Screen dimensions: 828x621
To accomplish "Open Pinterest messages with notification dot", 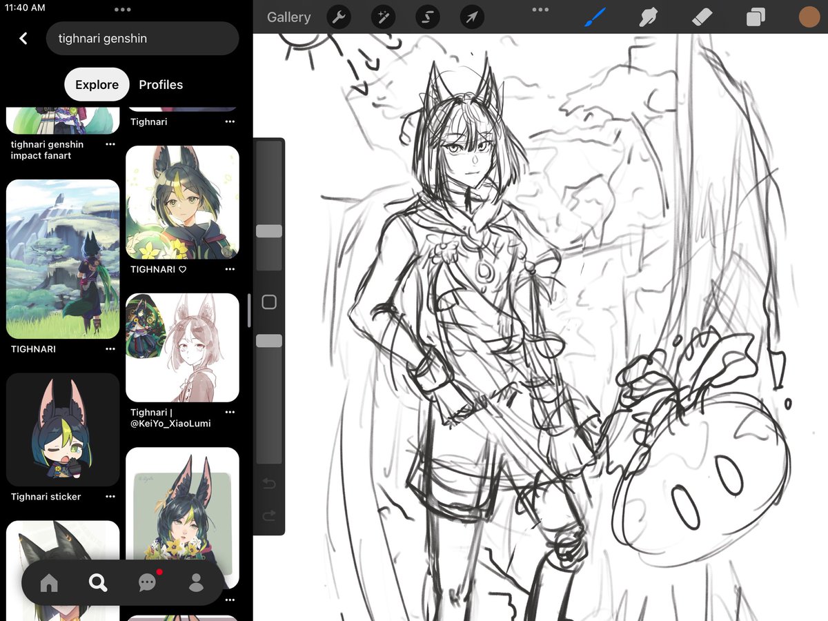I will 148,583.
